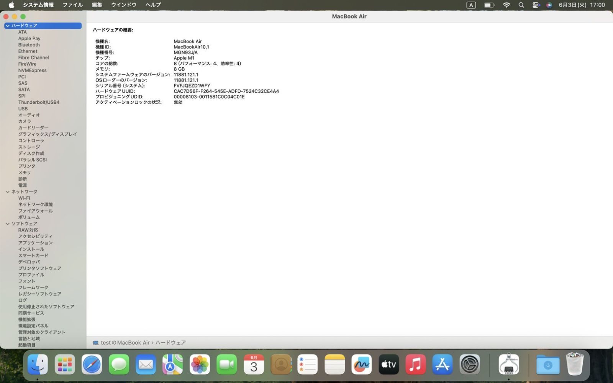Screen dimensions: 613x383
Task: Select カメラ in the sidebar
Action: click(25, 121)
